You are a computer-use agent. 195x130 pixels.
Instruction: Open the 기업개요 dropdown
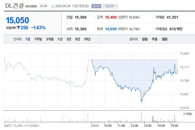(x=110, y=6)
